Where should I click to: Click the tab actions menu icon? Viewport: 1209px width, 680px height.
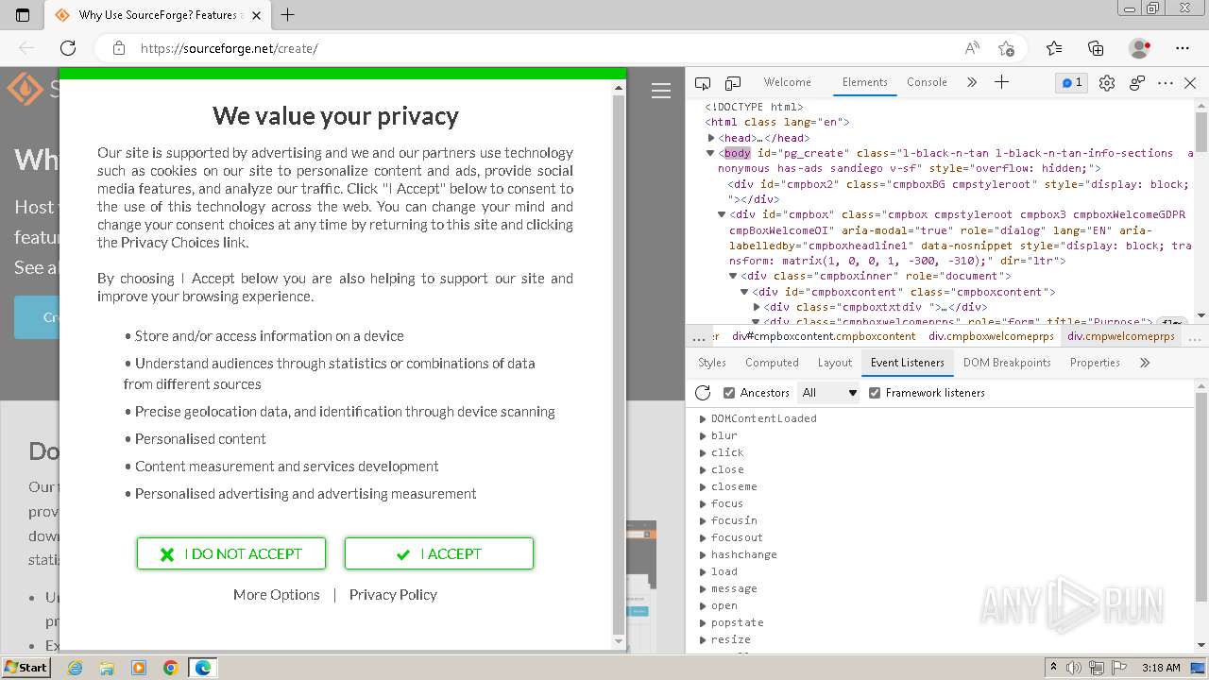pyautogui.click(x=23, y=15)
